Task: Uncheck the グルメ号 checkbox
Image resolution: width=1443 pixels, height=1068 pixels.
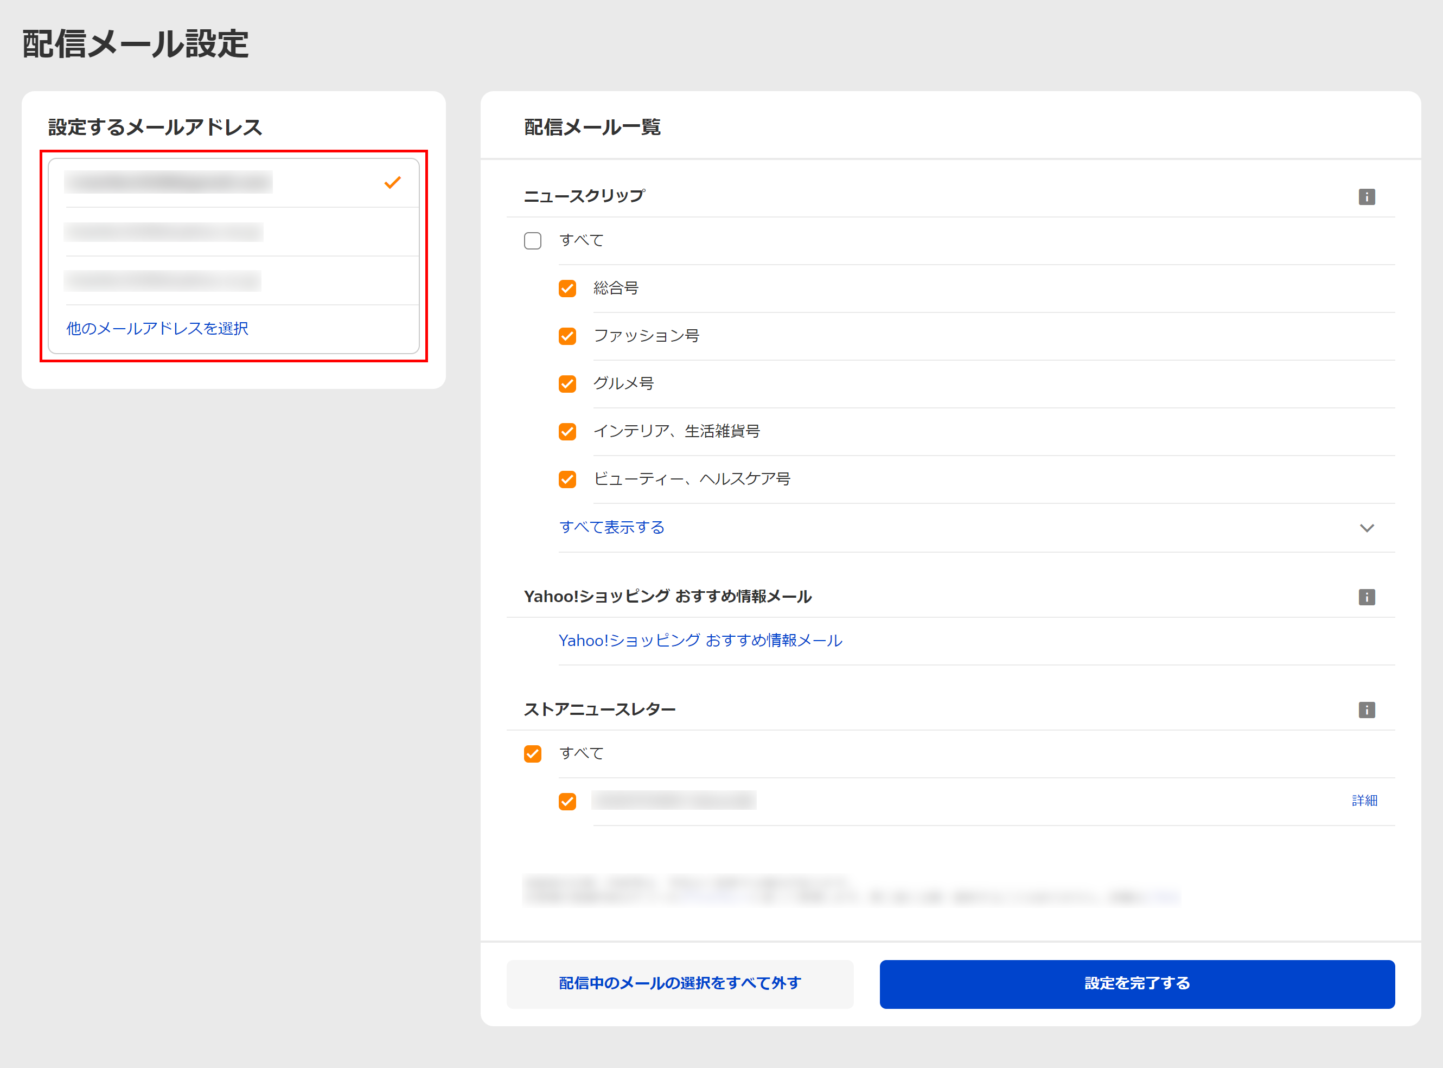Action: (567, 384)
